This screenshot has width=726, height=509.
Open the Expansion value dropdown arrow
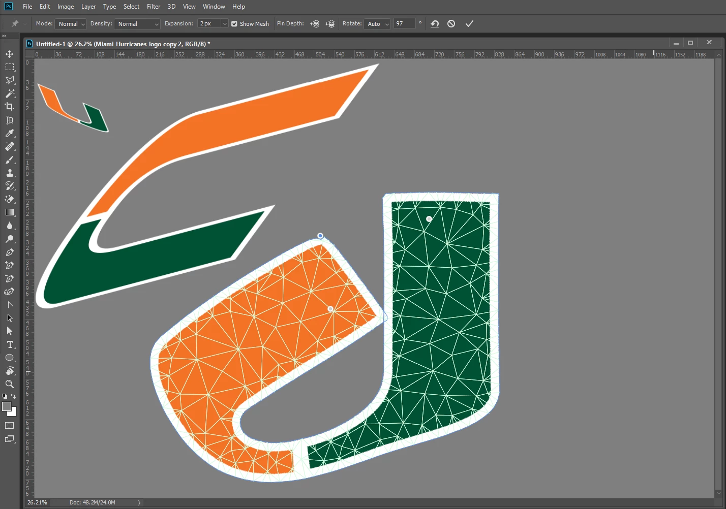(225, 24)
